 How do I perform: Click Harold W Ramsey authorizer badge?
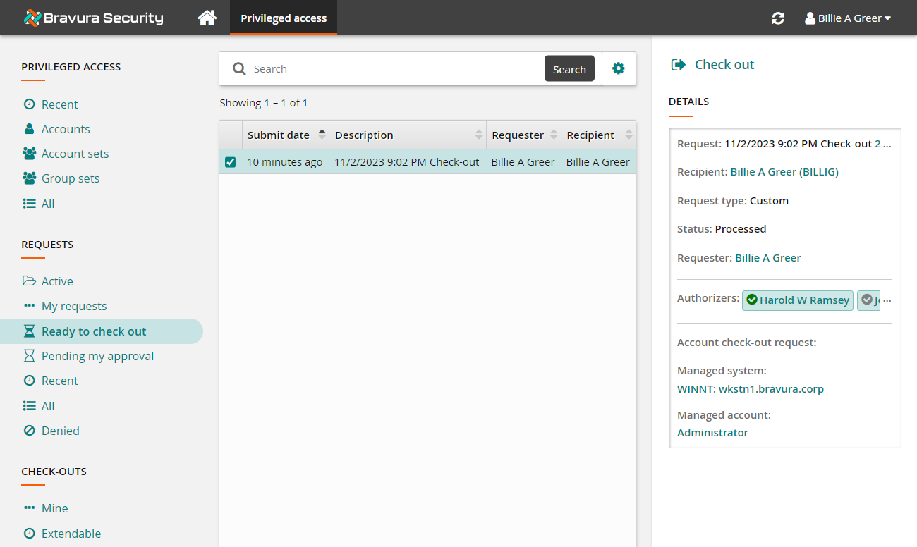[798, 300]
